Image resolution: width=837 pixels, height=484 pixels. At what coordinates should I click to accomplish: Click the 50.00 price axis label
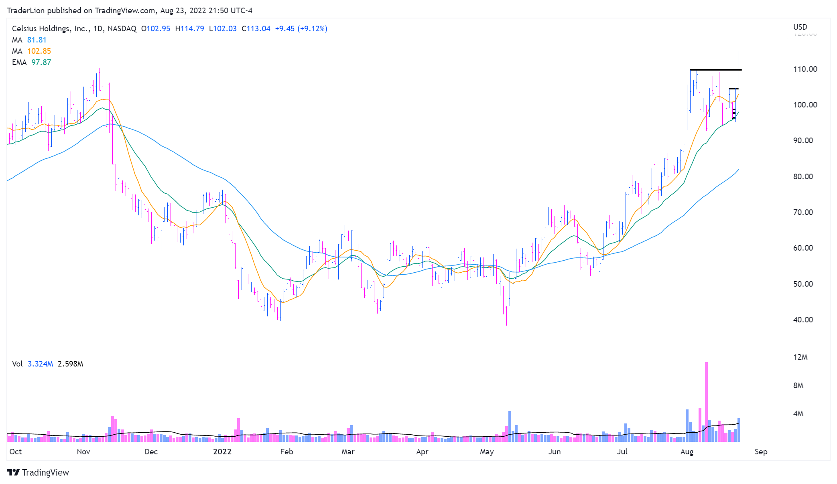click(x=803, y=284)
